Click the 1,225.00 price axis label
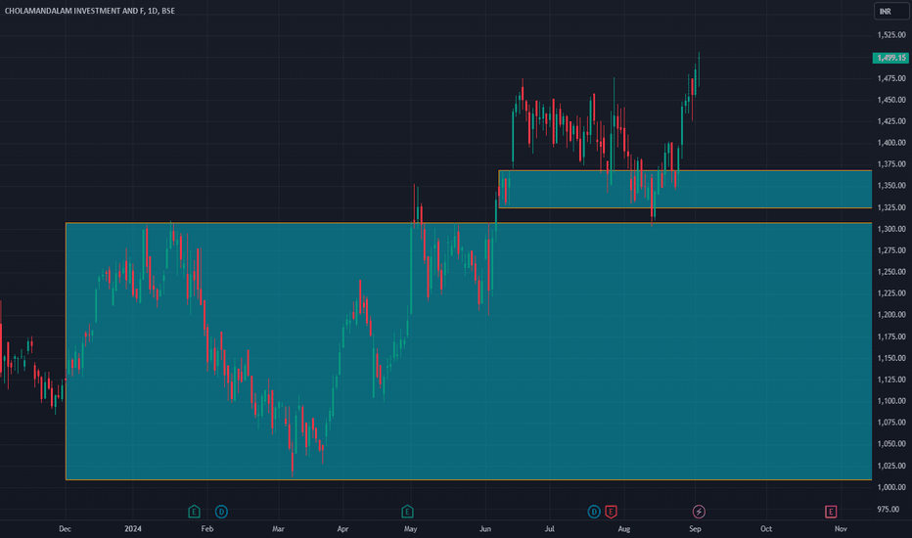Image resolution: width=912 pixels, height=538 pixels. click(x=891, y=293)
